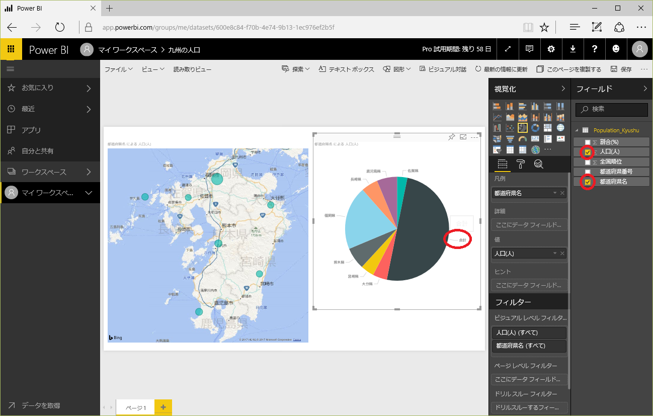Select the donut chart visual

coord(535,128)
